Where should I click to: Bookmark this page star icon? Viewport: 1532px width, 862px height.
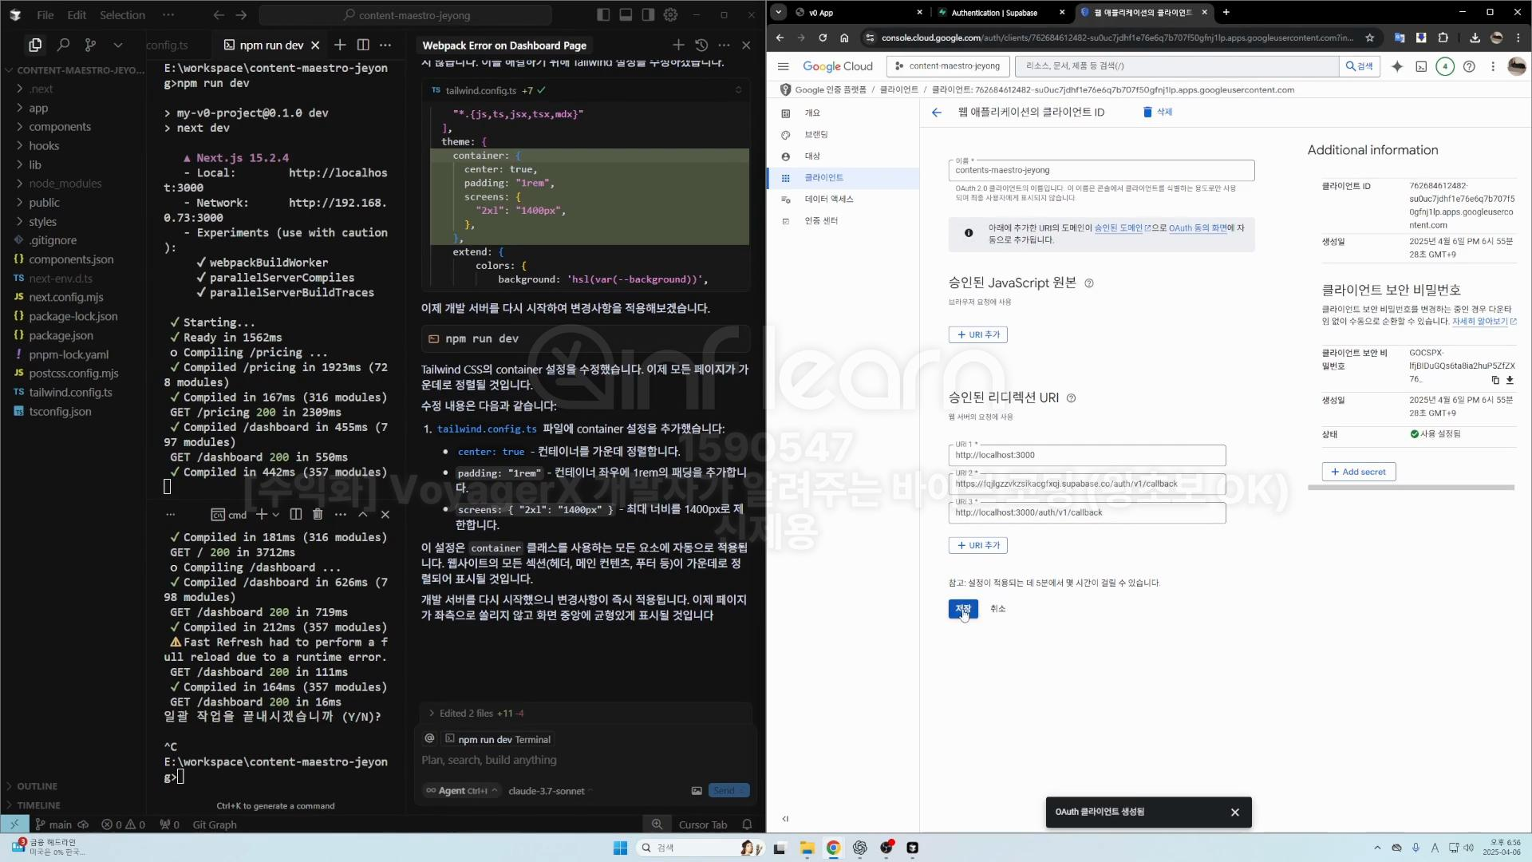(x=1370, y=38)
